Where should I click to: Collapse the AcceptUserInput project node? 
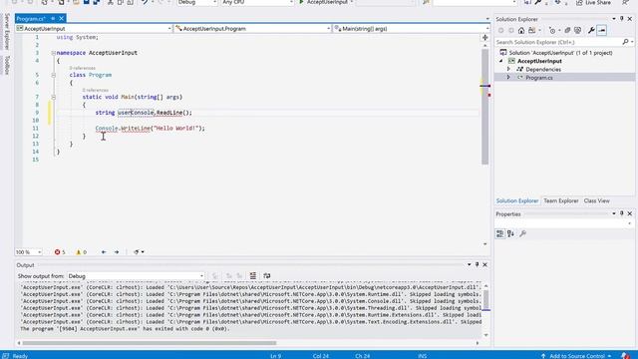[x=501, y=61]
